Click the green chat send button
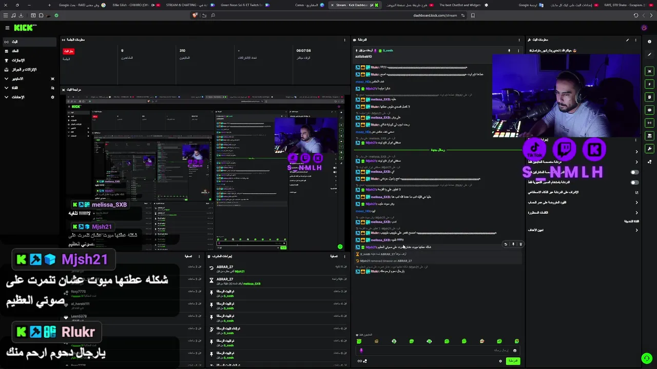 coord(513,361)
